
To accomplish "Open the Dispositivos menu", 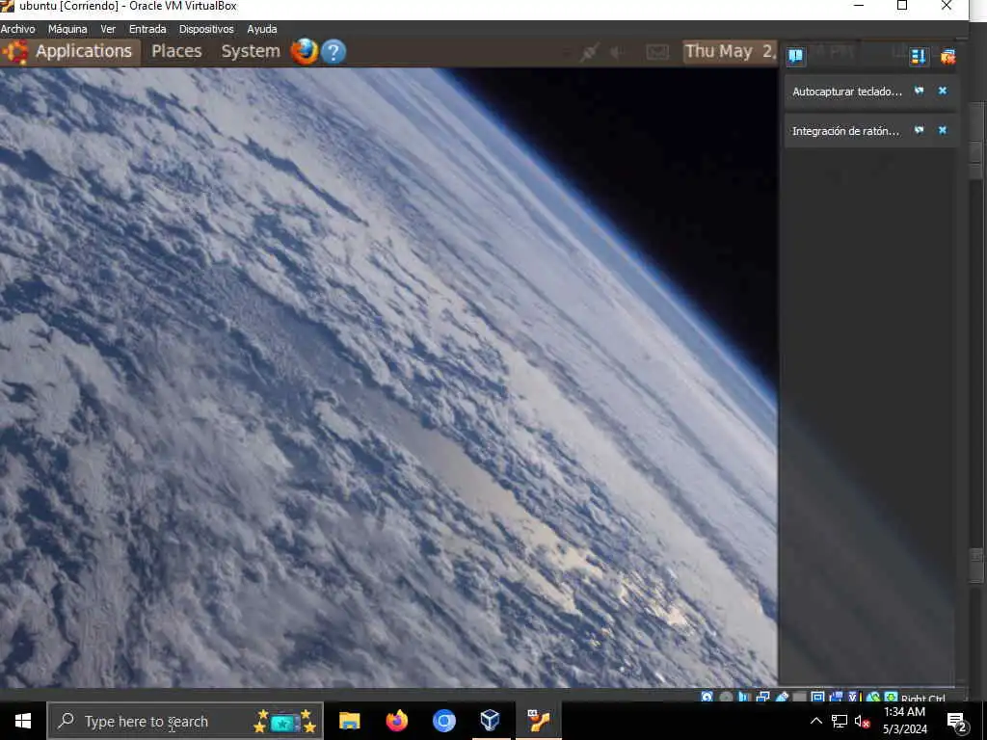I will pyautogui.click(x=206, y=29).
